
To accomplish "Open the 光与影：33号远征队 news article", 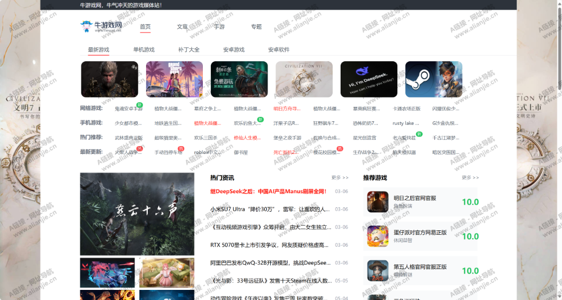I will pos(271,281).
